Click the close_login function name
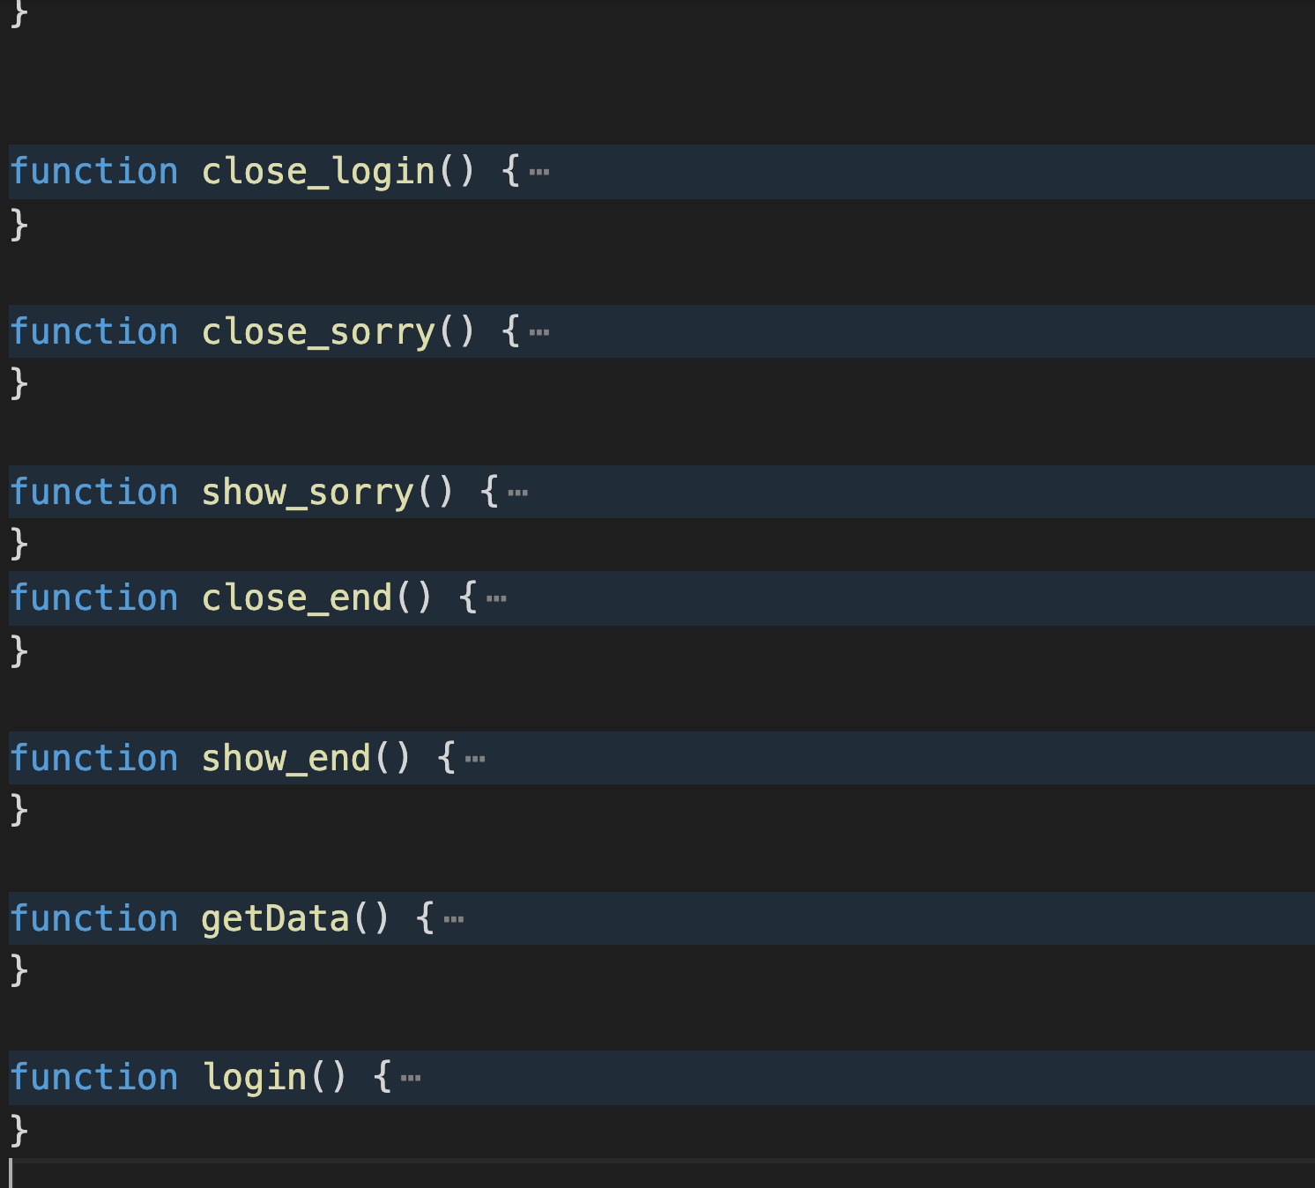1315x1188 pixels. 318,172
